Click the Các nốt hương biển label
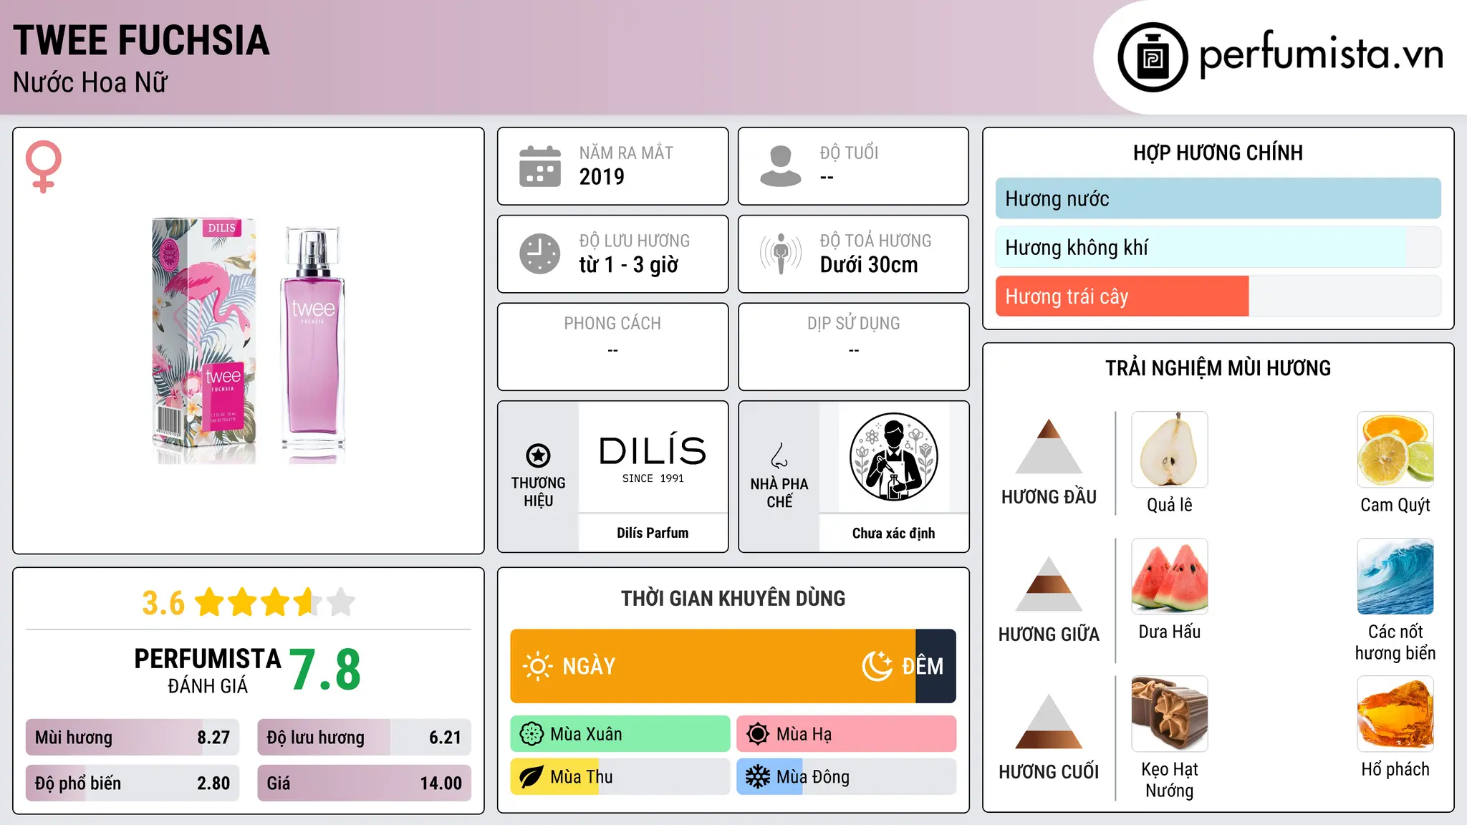 [1395, 642]
